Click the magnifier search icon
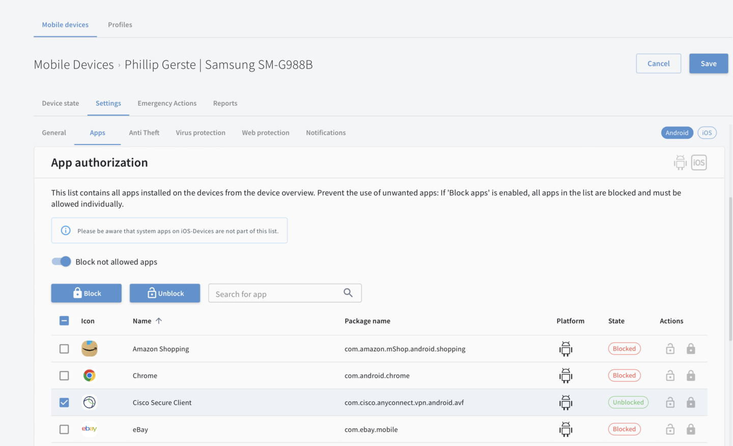 [x=348, y=293]
